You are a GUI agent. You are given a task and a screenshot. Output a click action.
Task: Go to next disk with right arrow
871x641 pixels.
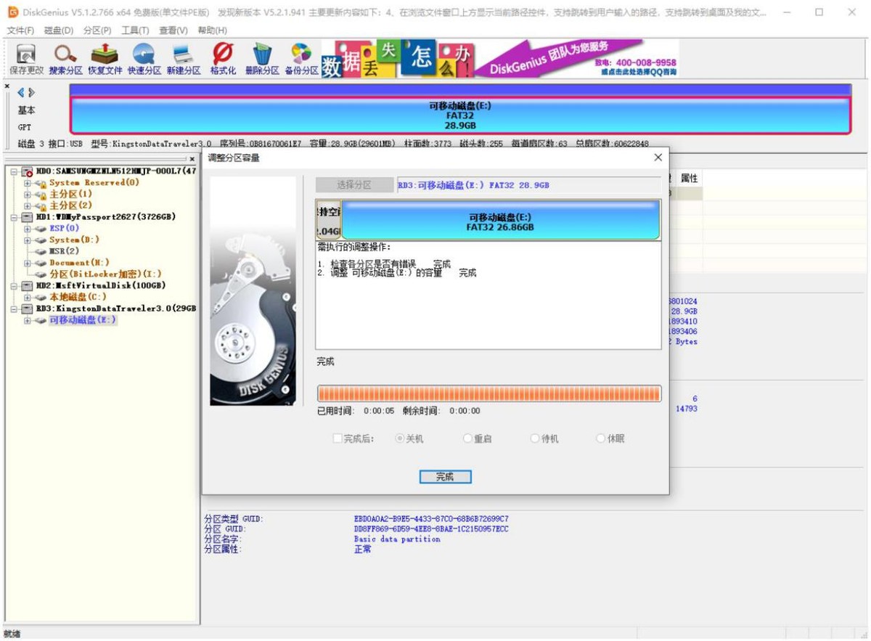(31, 92)
